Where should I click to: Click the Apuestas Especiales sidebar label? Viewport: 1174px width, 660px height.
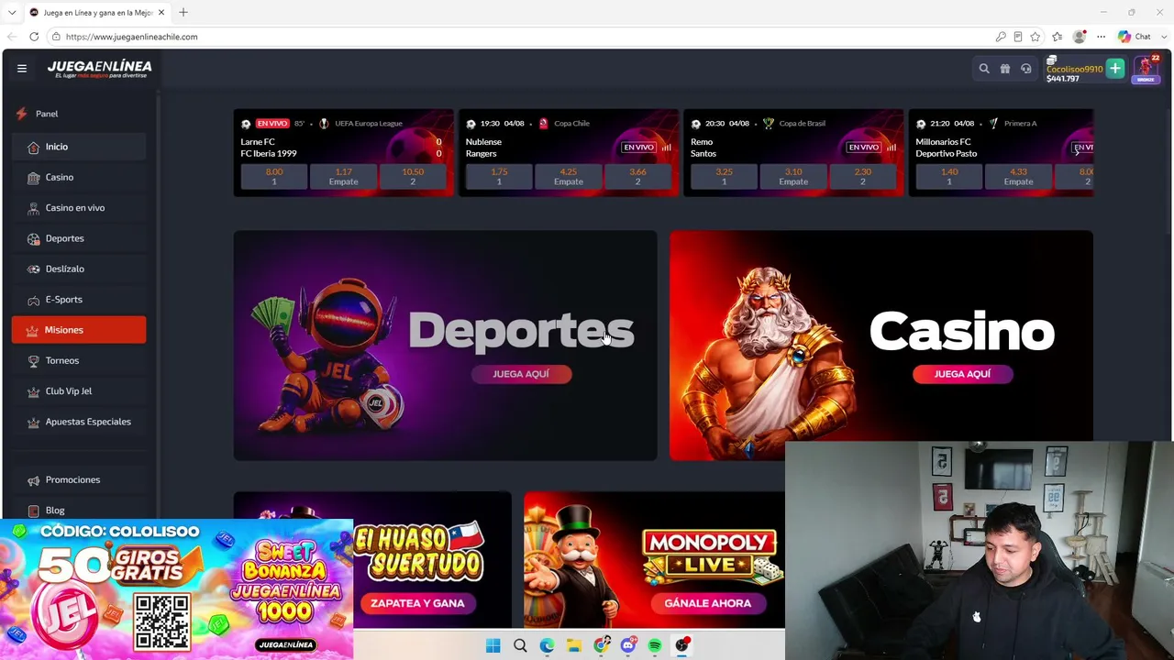88,422
